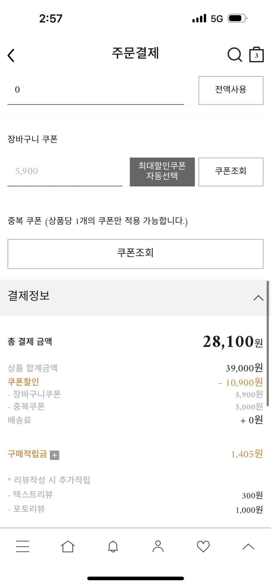Click 쿠폰조회 next to cart coupon

pyautogui.click(x=231, y=172)
